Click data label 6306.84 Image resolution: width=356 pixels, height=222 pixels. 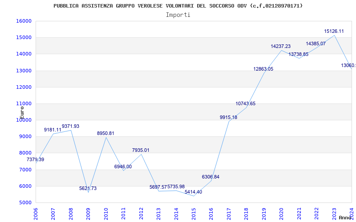click(x=210, y=177)
